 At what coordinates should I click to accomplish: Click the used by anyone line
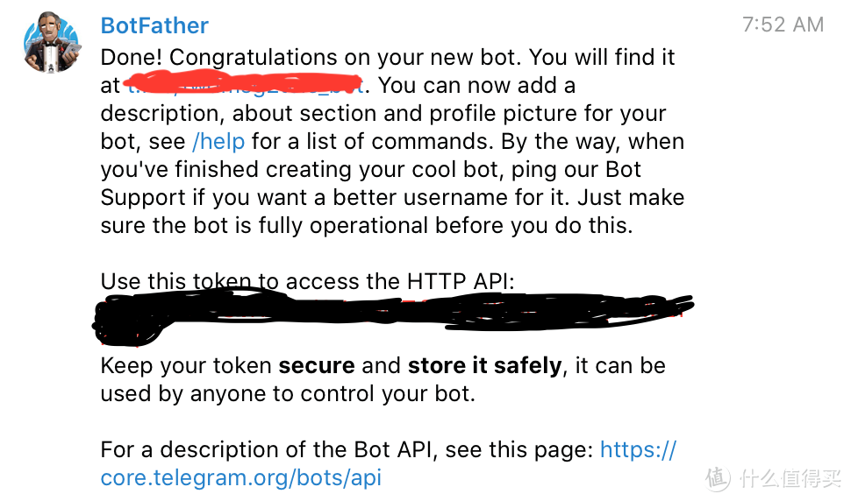(288, 394)
